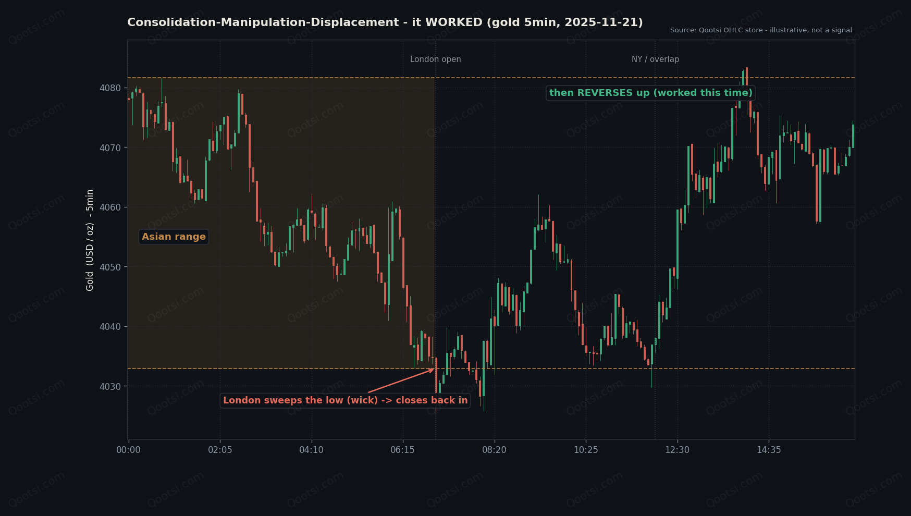Click the 00:00 time axis label
The width and height of the screenshot is (911, 516).
click(128, 450)
